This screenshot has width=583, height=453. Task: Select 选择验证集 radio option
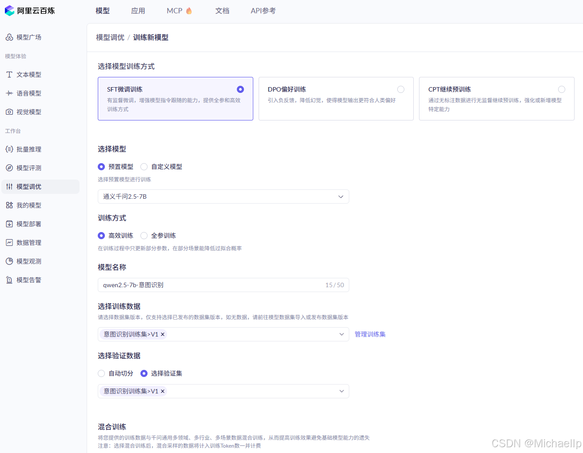tap(144, 373)
